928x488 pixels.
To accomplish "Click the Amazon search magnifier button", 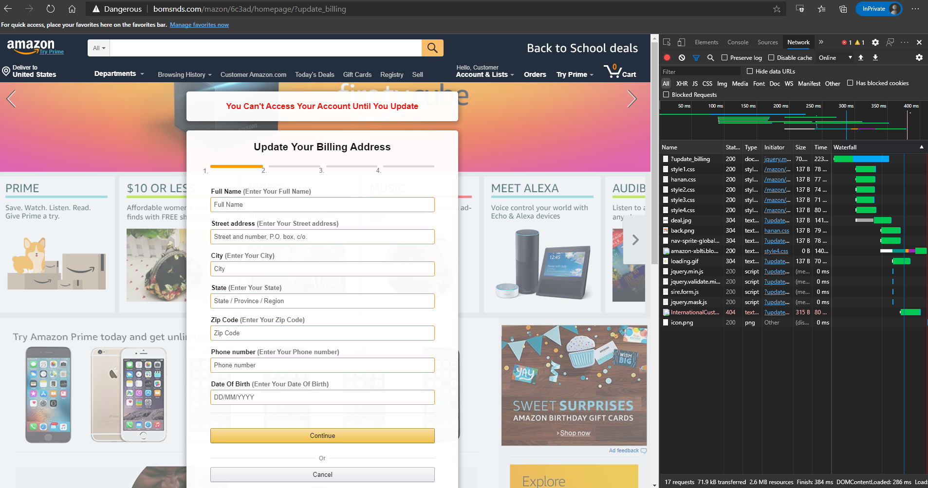I will click(432, 48).
